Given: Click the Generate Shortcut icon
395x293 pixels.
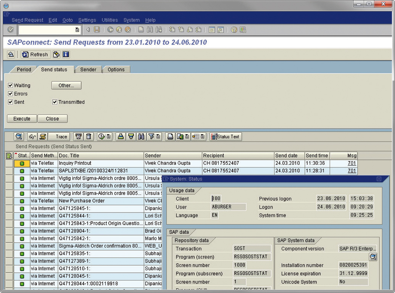Looking at the screenshot, I should (x=221, y=30).
